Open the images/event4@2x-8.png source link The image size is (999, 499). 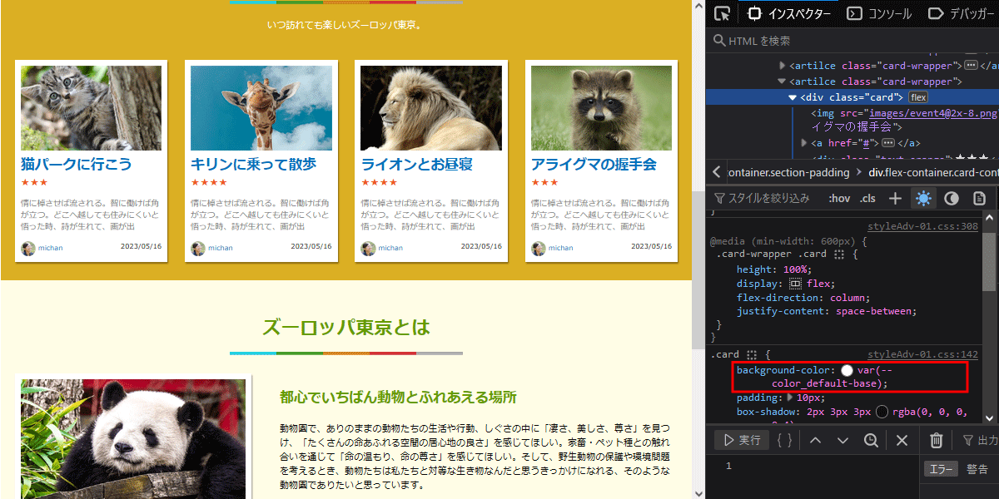[x=932, y=113]
